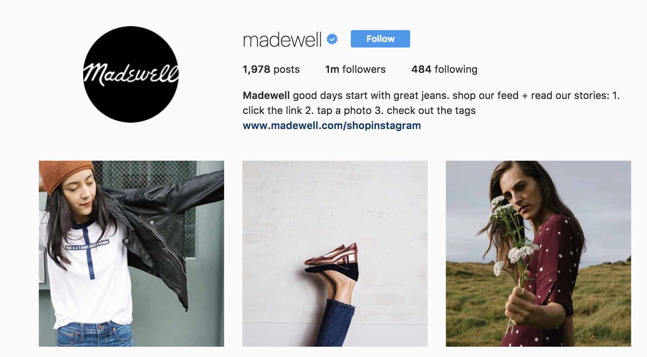Image resolution: width=647 pixels, height=357 pixels.
Task: Click the bio text about great jeans
Action: click(431, 103)
